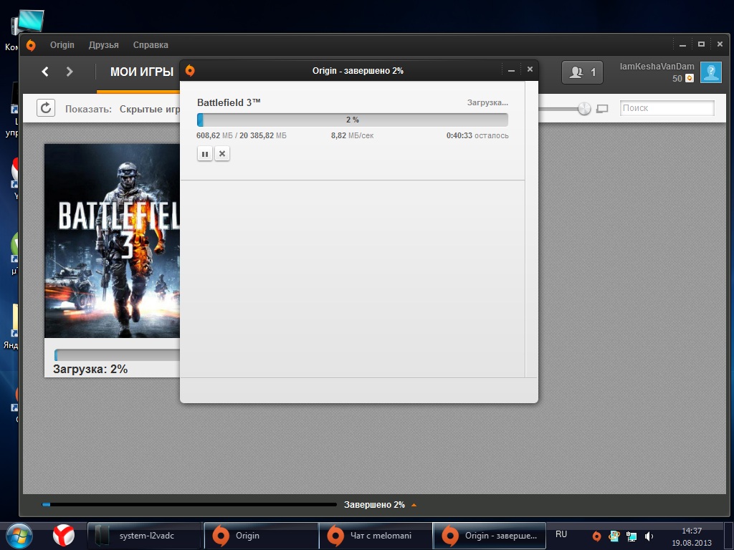Minimize the download progress dialog
The height and width of the screenshot is (550, 734).
tap(511, 70)
